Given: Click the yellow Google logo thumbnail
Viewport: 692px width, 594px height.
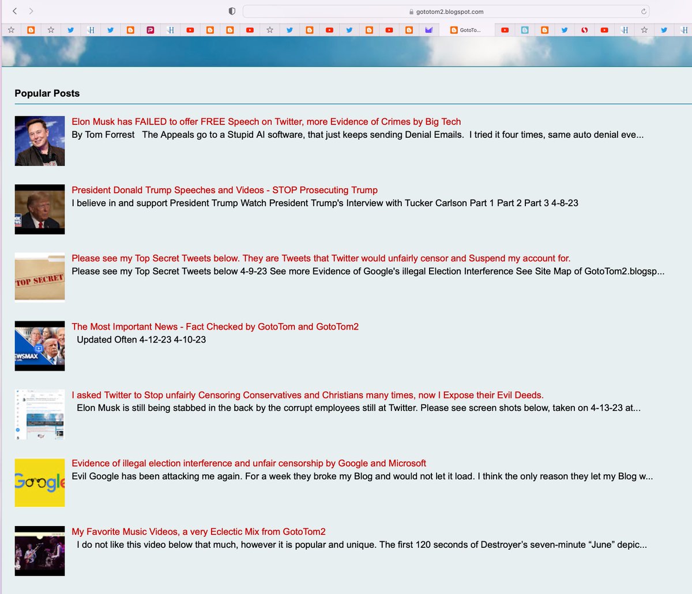Looking at the screenshot, I should [x=40, y=483].
